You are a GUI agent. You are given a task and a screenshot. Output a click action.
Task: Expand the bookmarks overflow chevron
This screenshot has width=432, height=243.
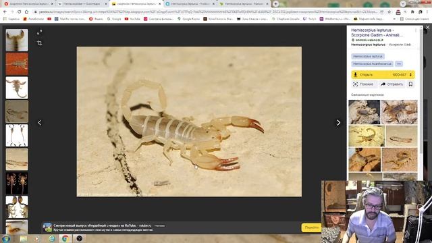(x=394, y=19)
